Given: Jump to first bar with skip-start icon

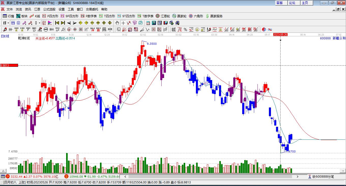Looking at the screenshot, I should tap(57, 23).
